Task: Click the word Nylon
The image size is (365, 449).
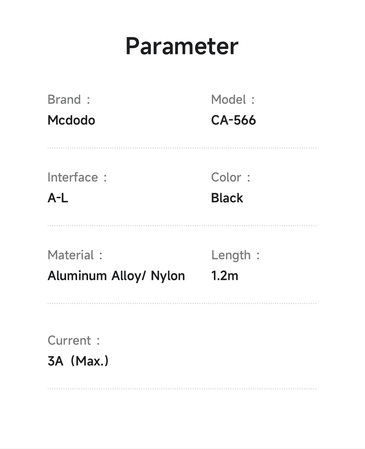Action: tap(168, 276)
